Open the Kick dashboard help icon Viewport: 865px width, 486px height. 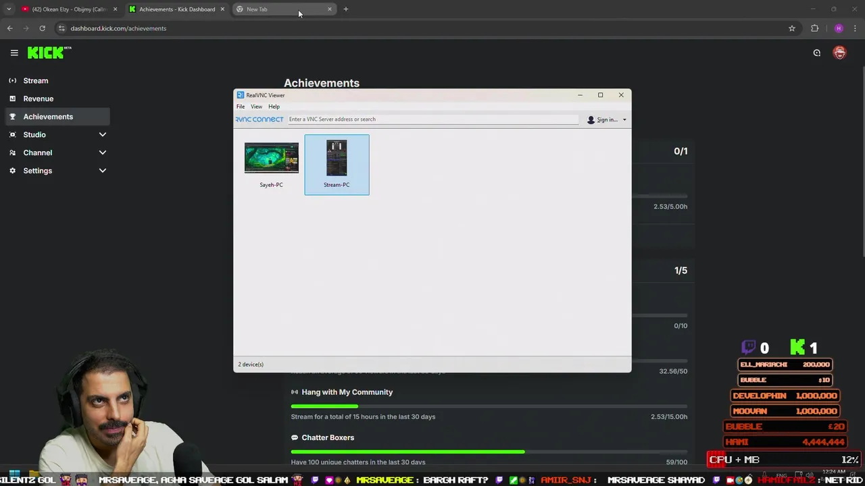point(817,53)
